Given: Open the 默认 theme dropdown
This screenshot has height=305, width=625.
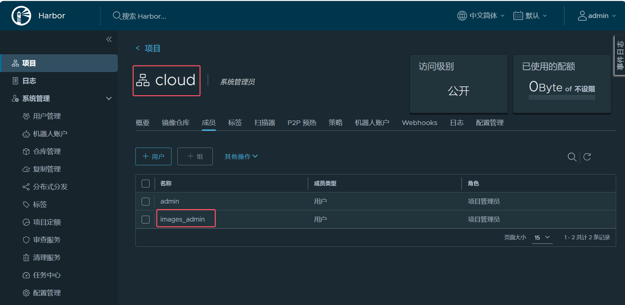Looking at the screenshot, I should point(530,16).
